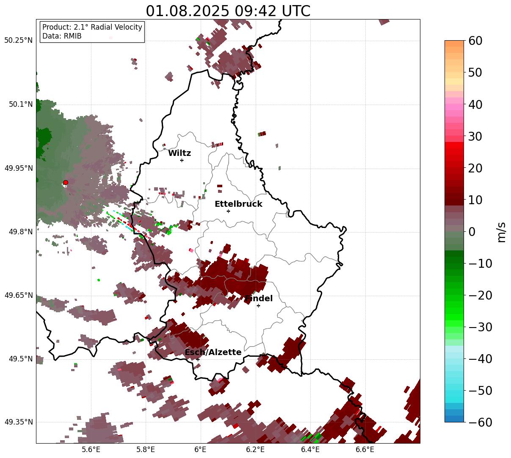Click the colorbar tick label −20
Viewport: 511px width, 458px height.
480,295
